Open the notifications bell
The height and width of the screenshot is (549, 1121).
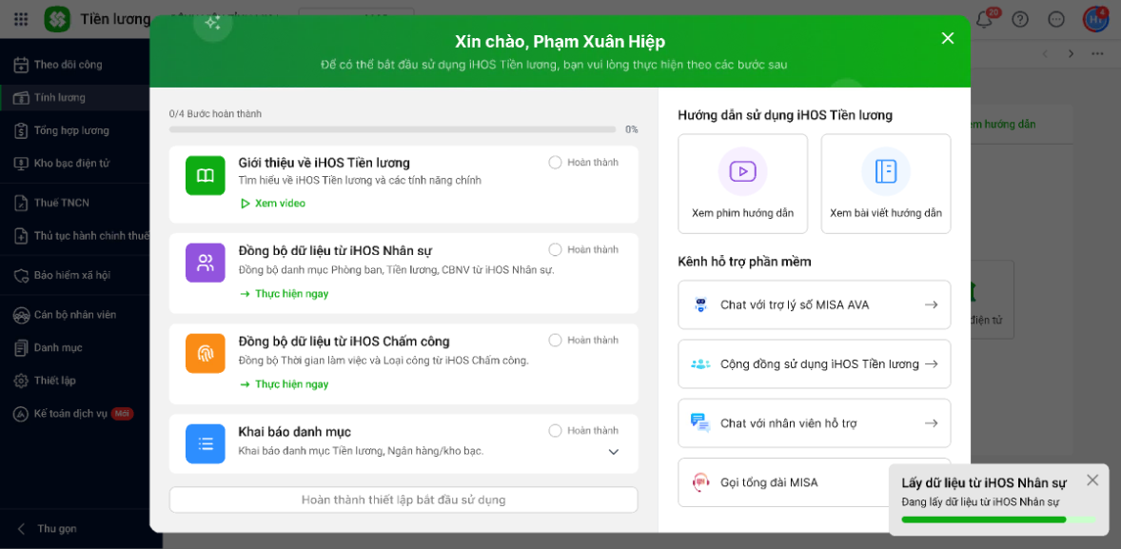pos(985,19)
